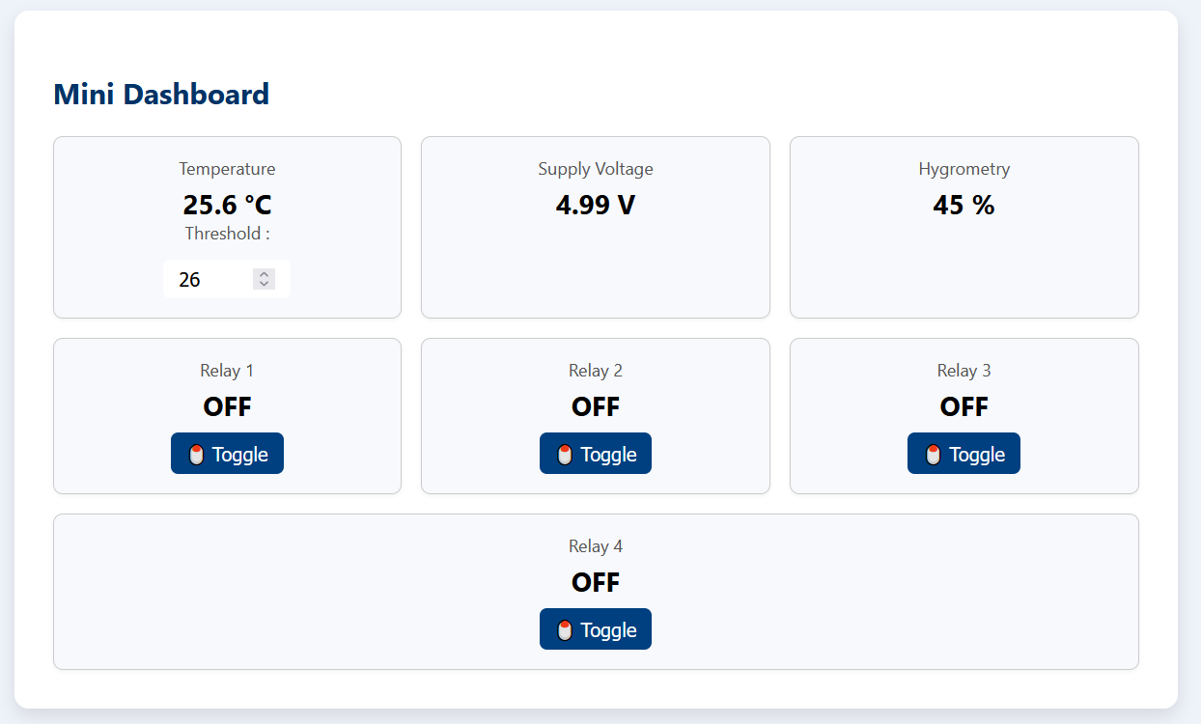Click the 4.99 V supply voltage value

pos(596,206)
